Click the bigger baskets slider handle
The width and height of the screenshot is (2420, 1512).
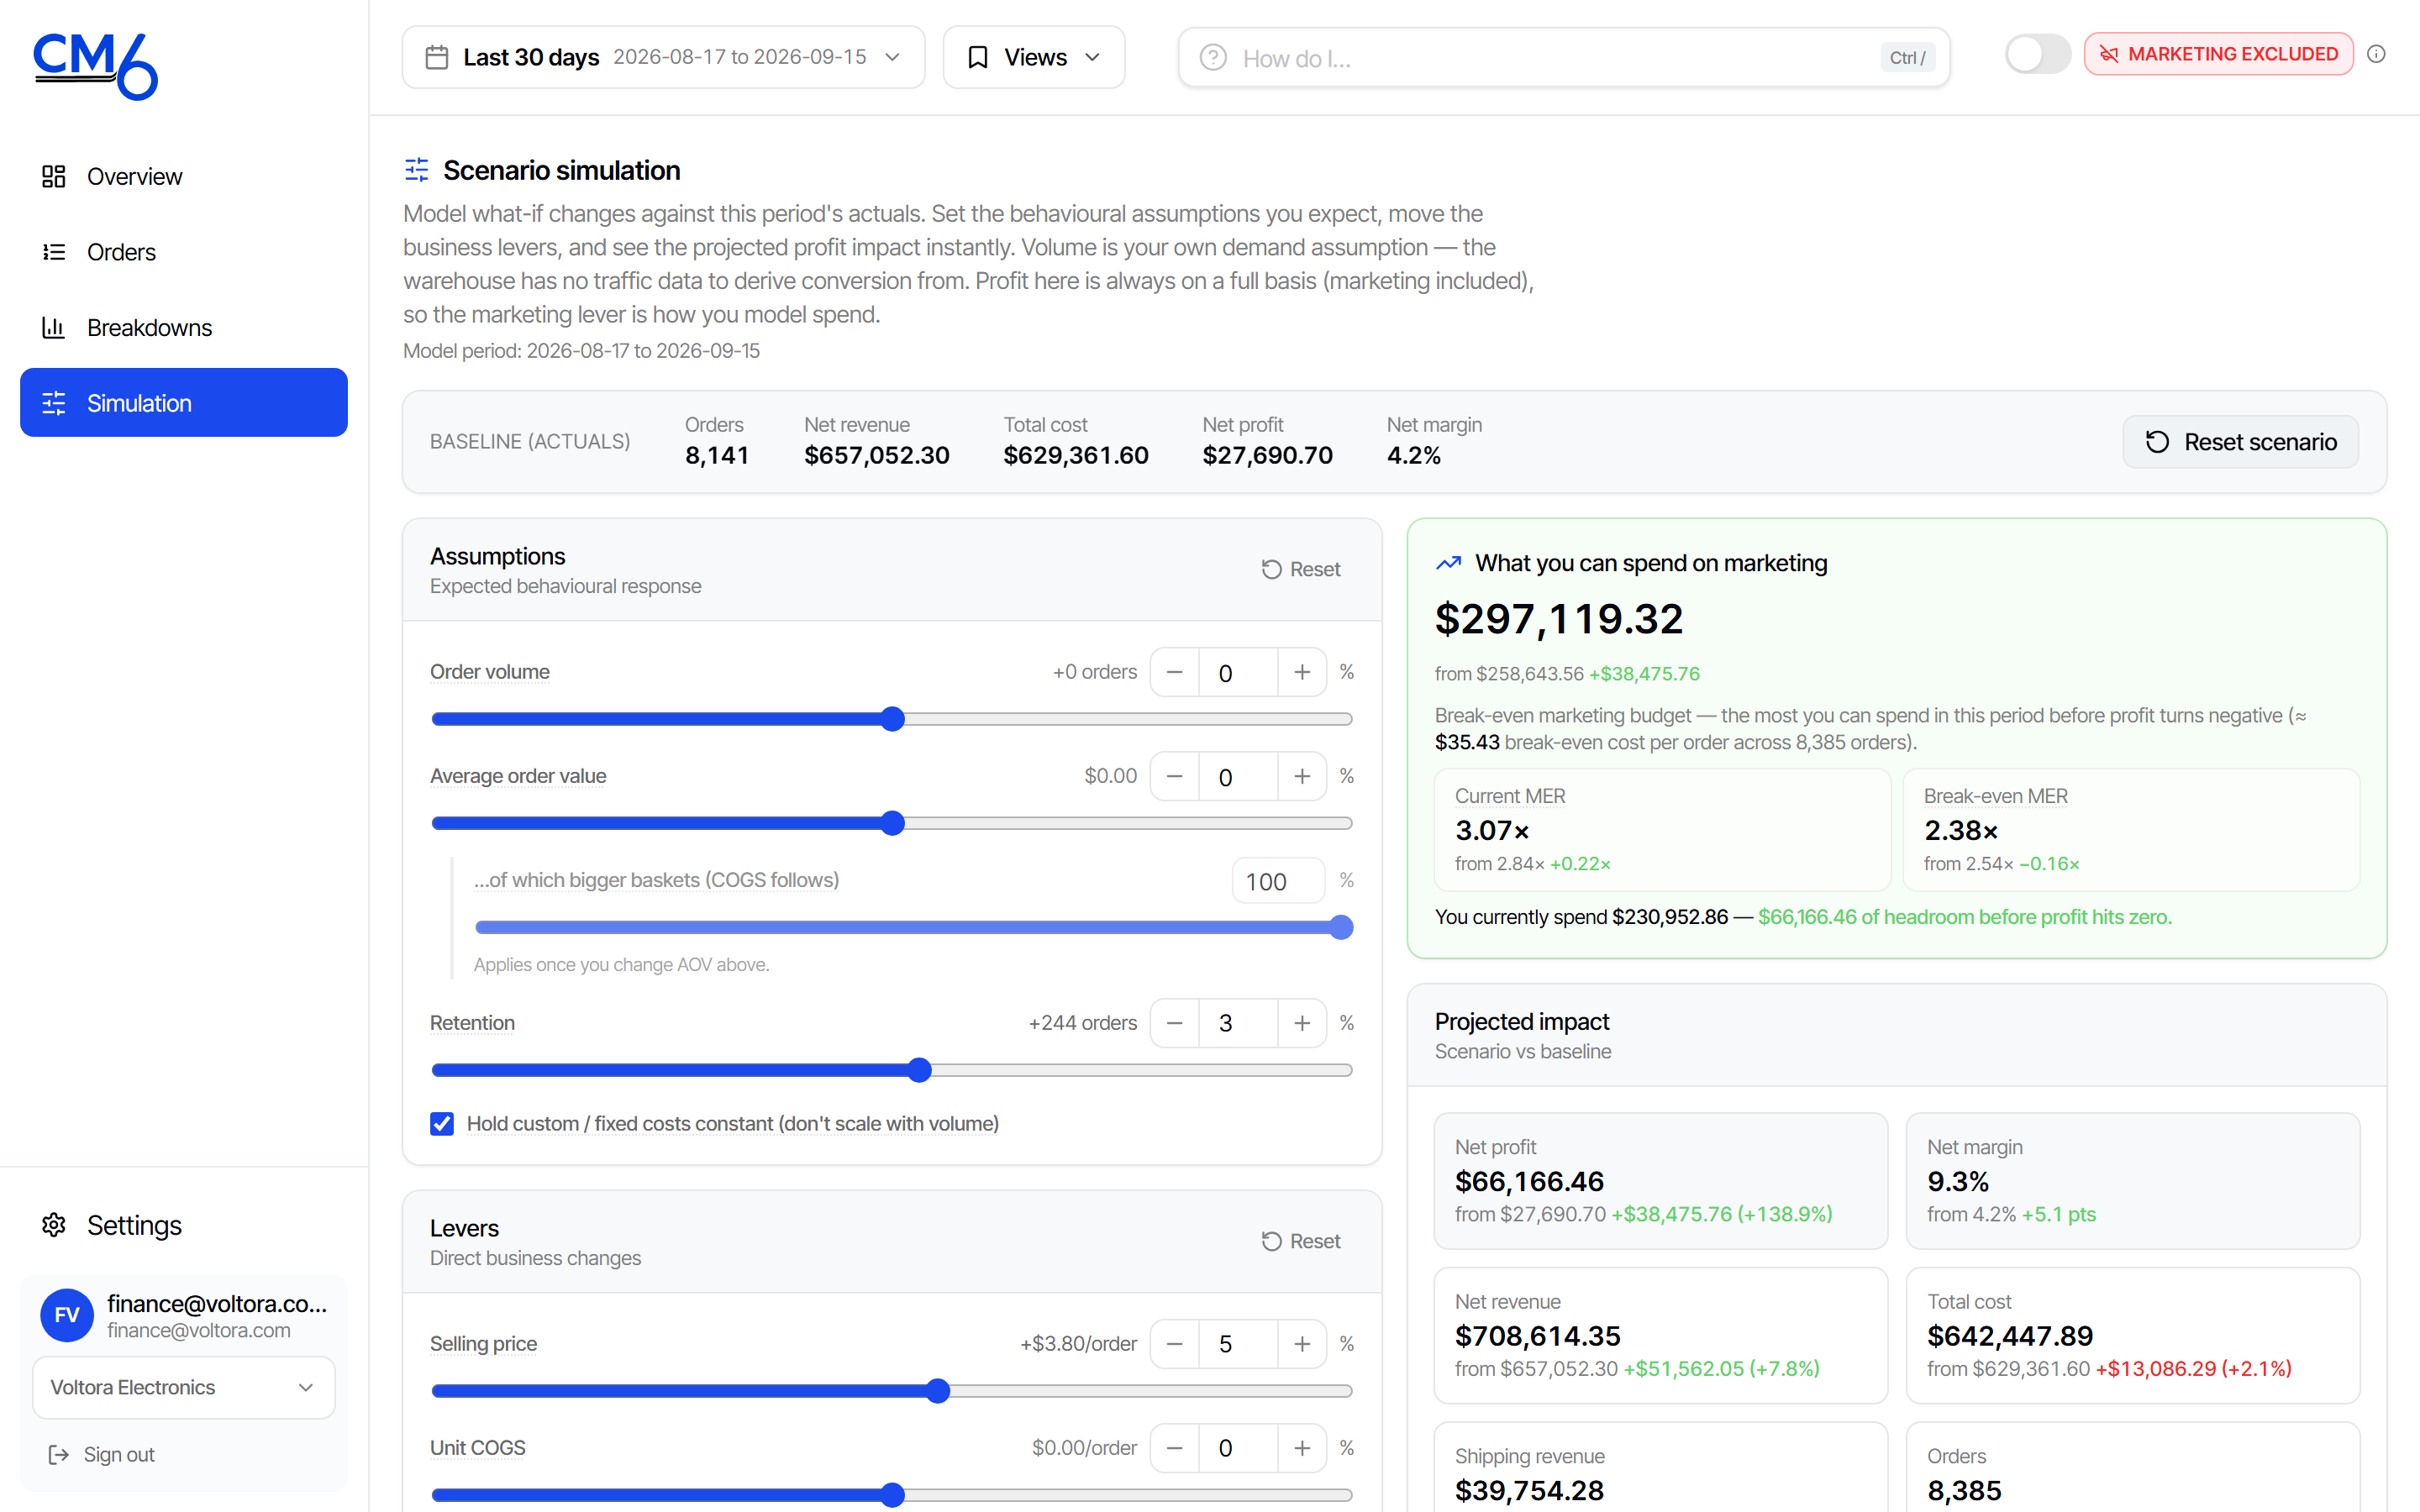pyautogui.click(x=1341, y=928)
